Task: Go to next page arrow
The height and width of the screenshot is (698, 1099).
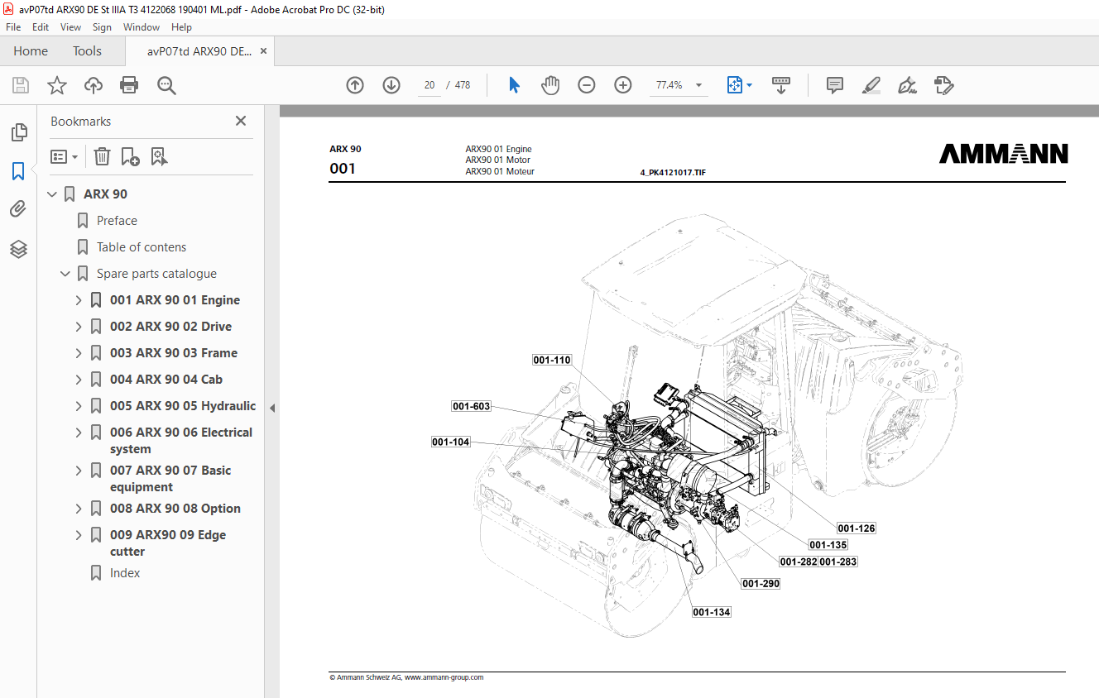Action: pos(391,85)
